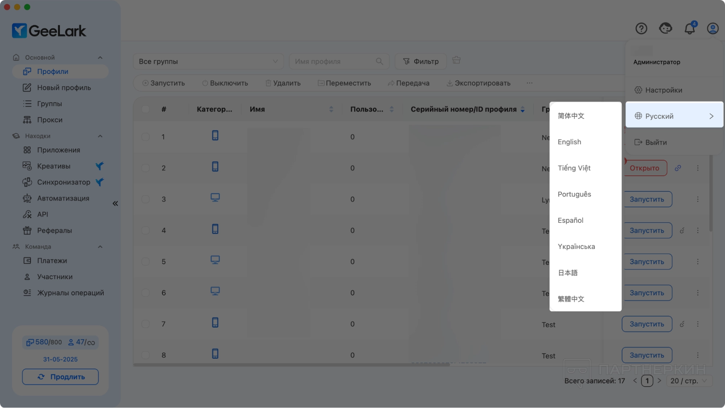Click the gift box icon beside Фильтр
Image resolution: width=725 pixels, height=408 pixels.
[456, 60]
